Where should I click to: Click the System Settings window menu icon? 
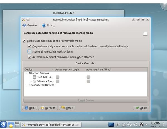coord(23,20)
